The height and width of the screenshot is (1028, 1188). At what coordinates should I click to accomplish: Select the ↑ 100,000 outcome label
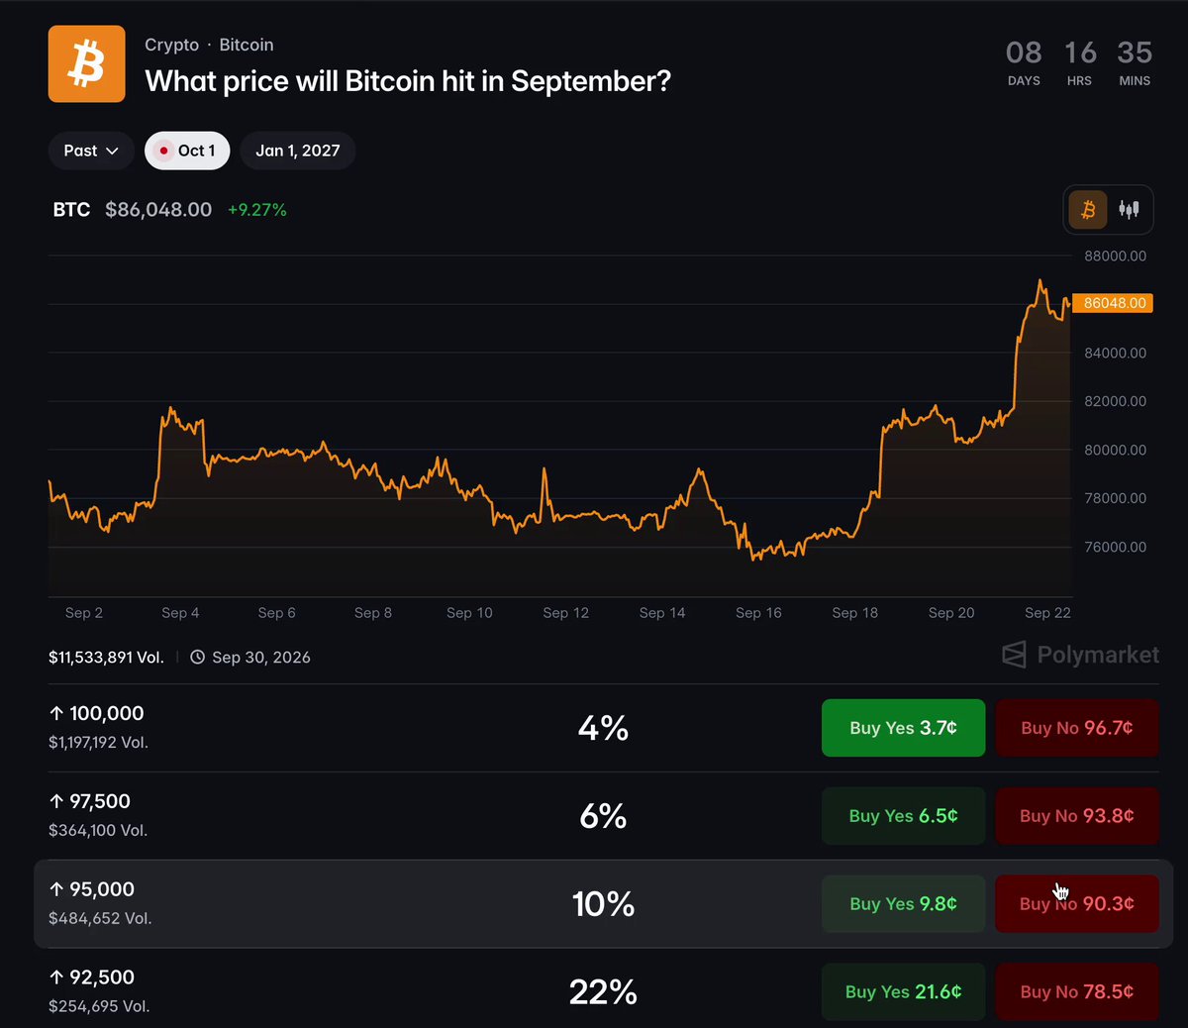(x=96, y=713)
